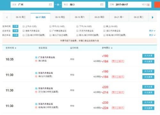
Task: Click departure city field showing 广州
Action: pos(32,5)
